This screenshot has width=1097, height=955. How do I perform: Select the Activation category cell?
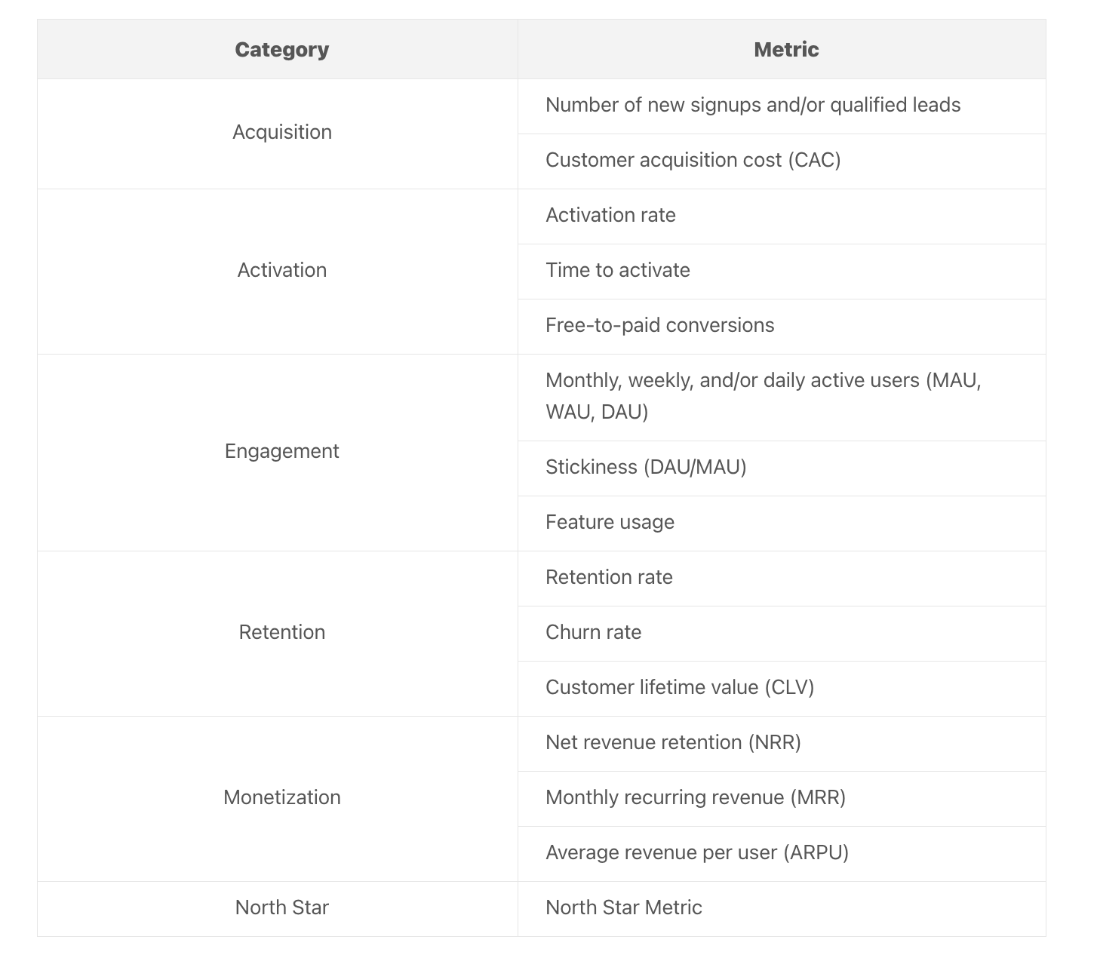281,270
